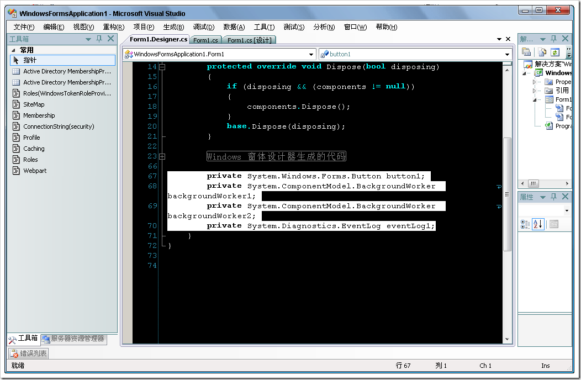Open the 帮助(H) help menu
The width and height of the screenshot is (581, 380).
pos(386,27)
